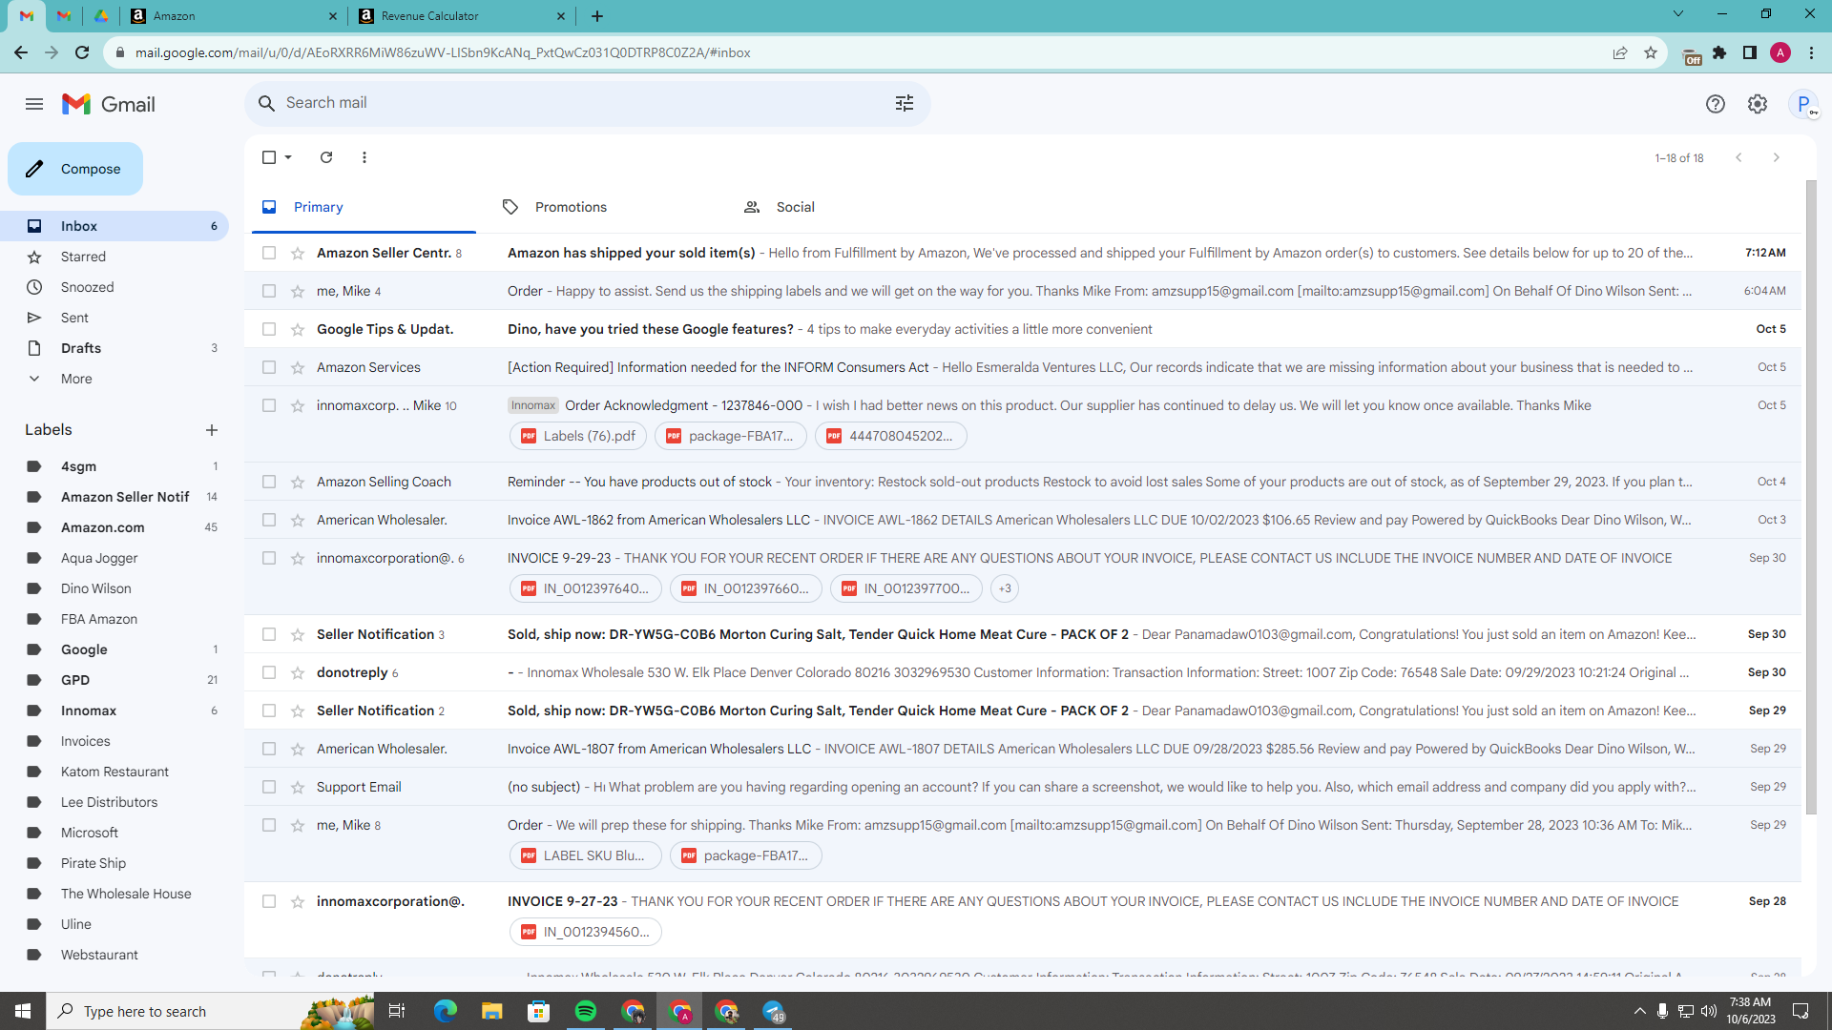
Task: Star the Google Tips & Updates email
Action: pos(298,329)
